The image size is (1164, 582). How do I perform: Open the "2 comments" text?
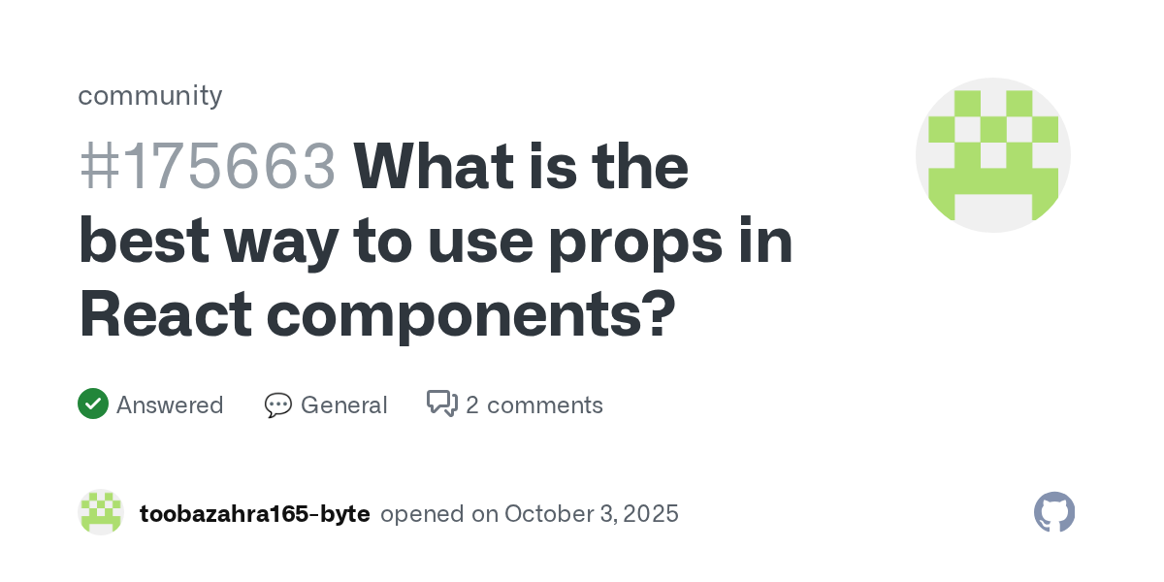tap(533, 404)
